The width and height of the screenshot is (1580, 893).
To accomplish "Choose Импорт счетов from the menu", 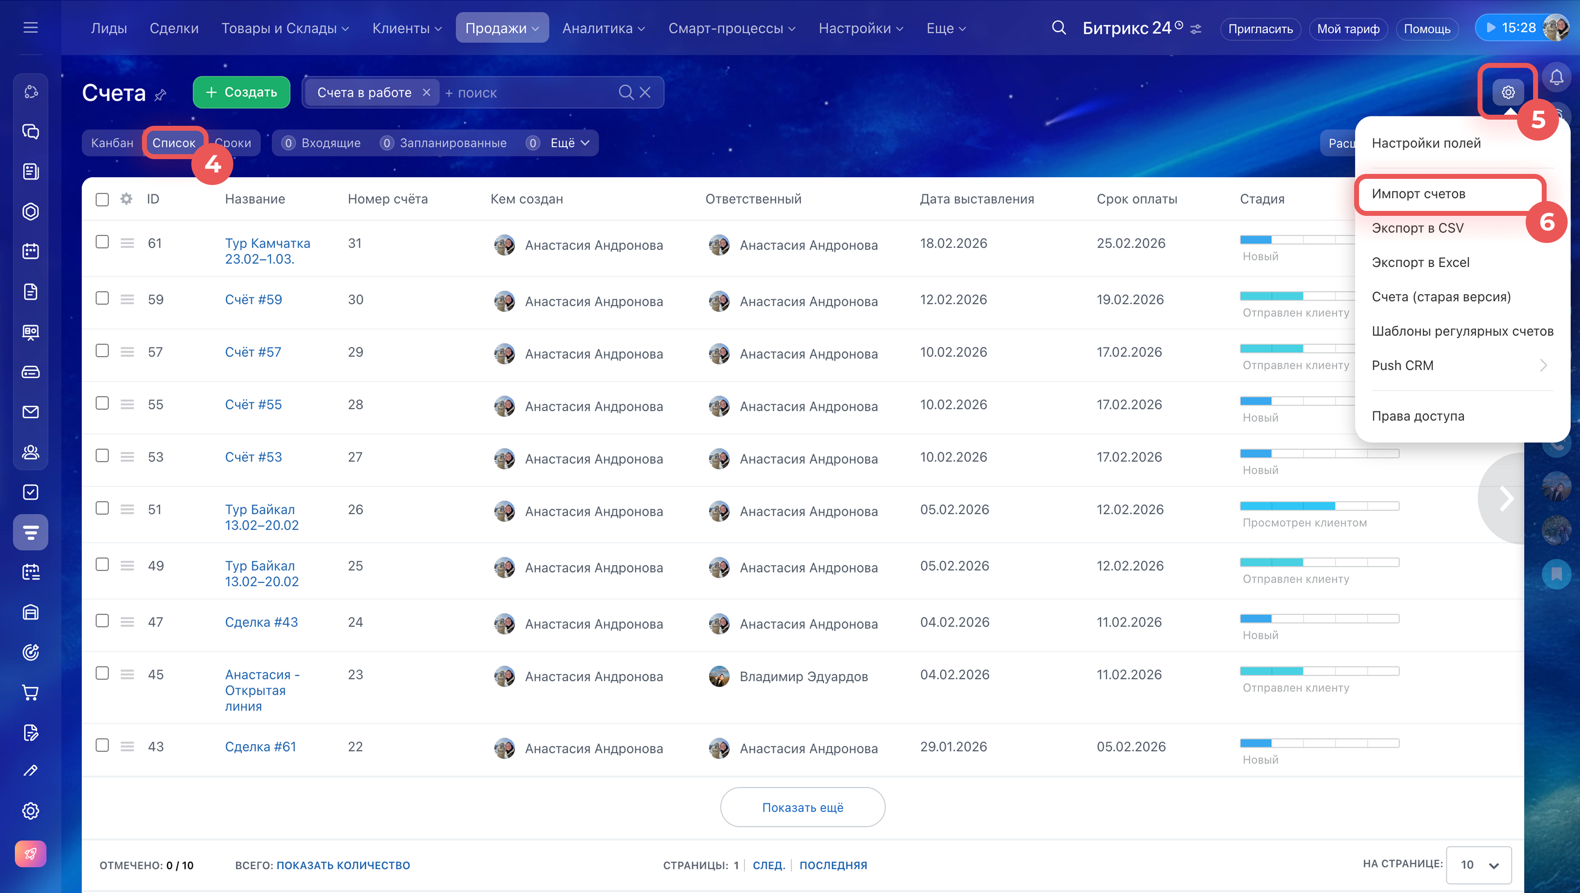I will pyautogui.click(x=1418, y=194).
